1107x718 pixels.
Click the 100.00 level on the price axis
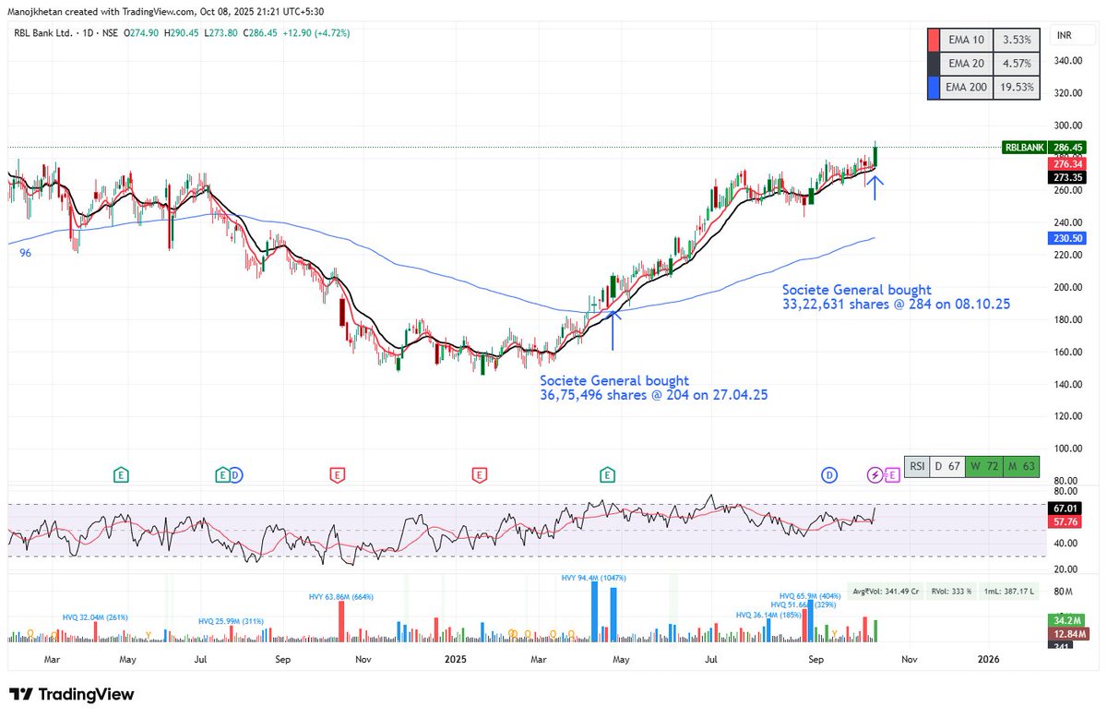[1070, 449]
